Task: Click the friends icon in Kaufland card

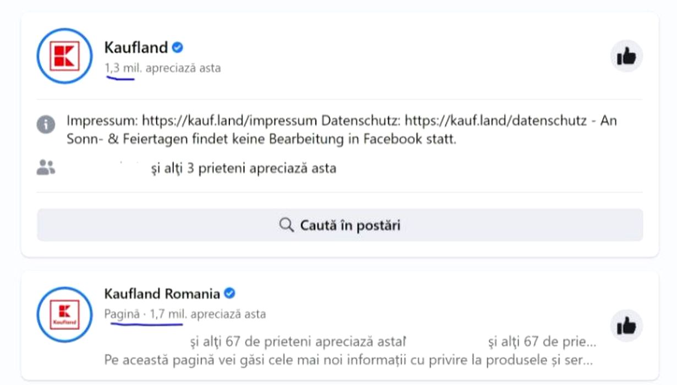Action: click(46, 168)
